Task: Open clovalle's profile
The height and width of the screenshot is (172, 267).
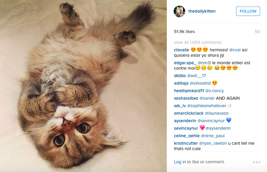Action: click(x=181, y=50)
